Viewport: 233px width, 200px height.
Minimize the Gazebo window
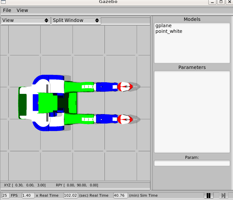click(x=212, y=2)
